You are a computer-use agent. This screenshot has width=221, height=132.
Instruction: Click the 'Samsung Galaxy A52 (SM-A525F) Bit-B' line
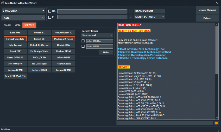point(139,100)
